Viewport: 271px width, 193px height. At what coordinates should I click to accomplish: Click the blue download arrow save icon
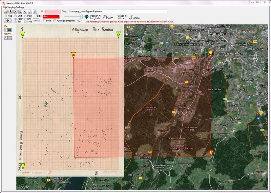click(11, 12)
